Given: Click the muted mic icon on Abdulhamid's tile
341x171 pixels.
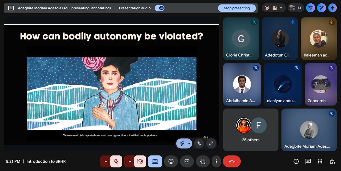Looking at the screenshot, I should tap(256, 68).
